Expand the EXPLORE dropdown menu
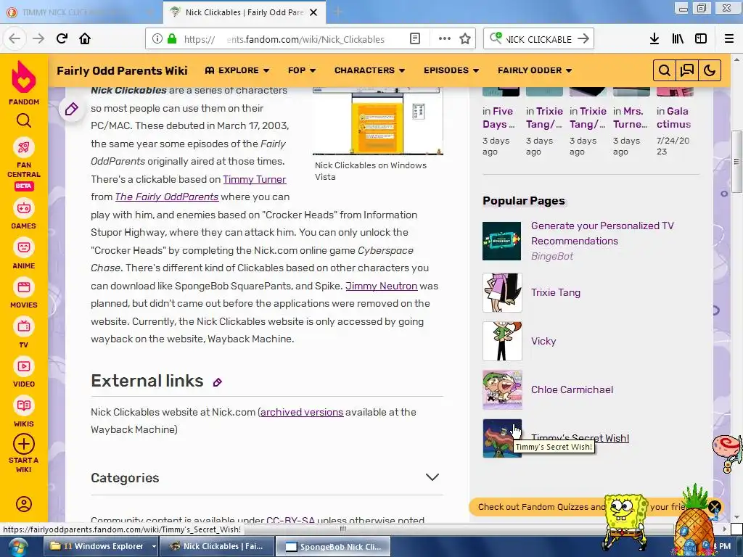This screenshot has height=557, width=743. [237, 70]
